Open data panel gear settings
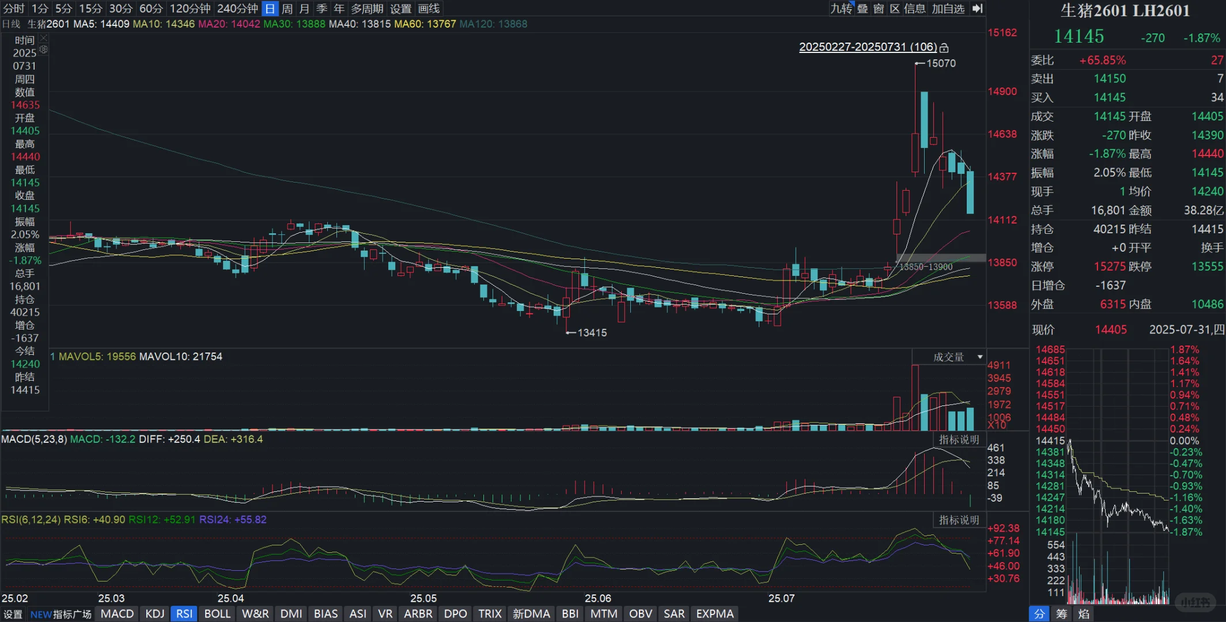This screenshot has width=1226, height=622. [x=44, y=50]
